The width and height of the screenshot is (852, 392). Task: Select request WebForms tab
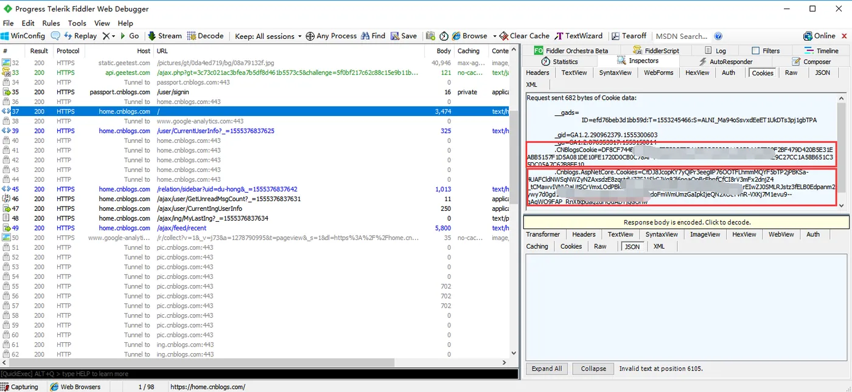(658, 73)
